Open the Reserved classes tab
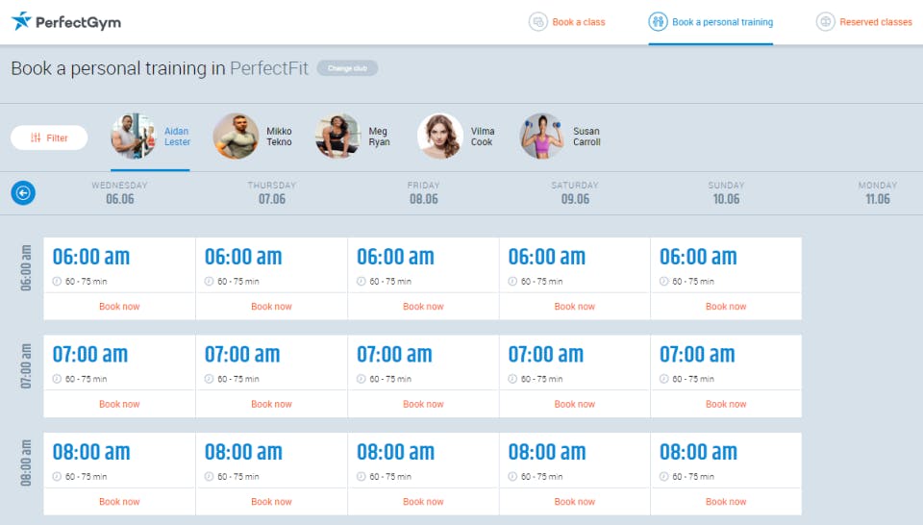The height and width of the screenshot is (525, 923). (863, 22)
